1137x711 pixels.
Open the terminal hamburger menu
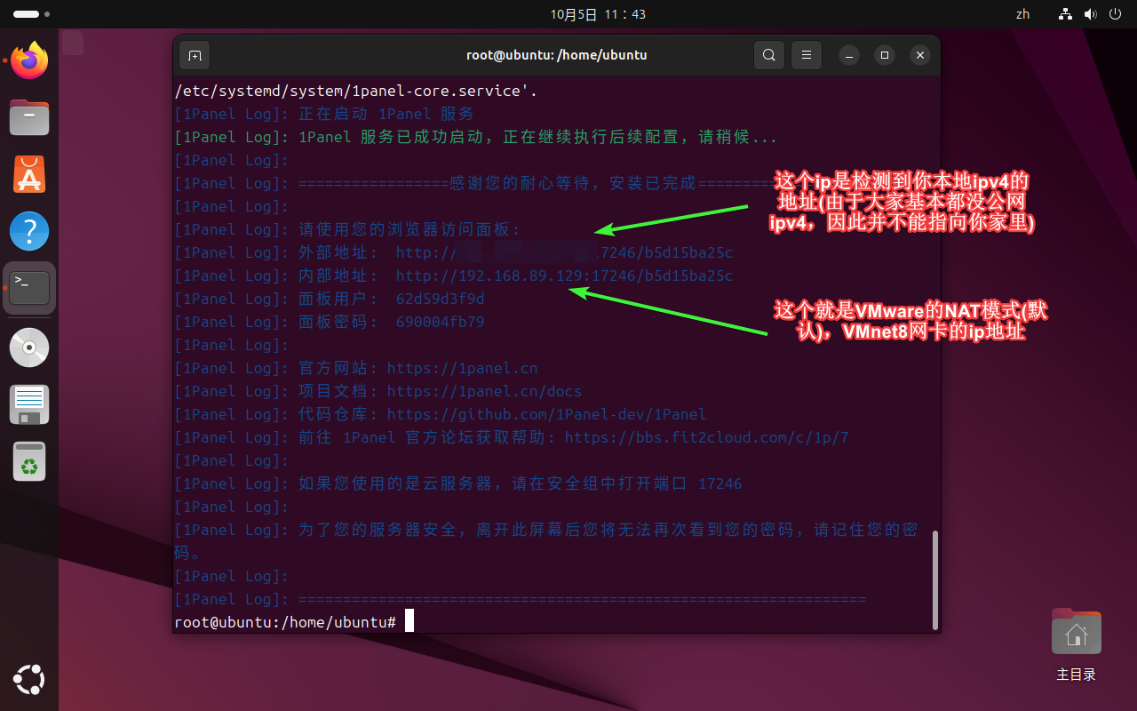coord(807,55)
